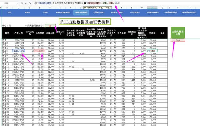Image resolution: width=200 pixels, height=126 pixels.
Task: Select actual attendance 24.04 for 员工24
Action: [x=40, y=101]
